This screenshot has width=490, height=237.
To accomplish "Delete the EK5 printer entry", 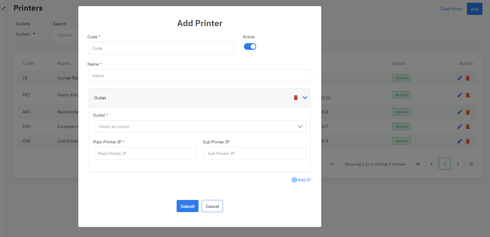I will pyautogui.click(x=468, y=127).
